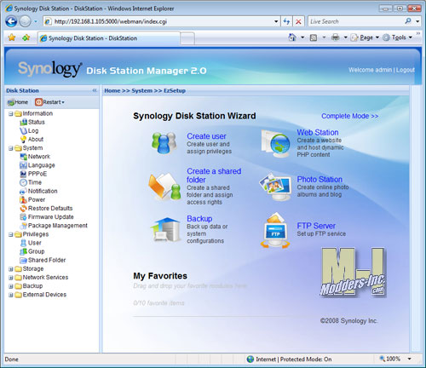
Task: Select the Synology Disk Station browser tab
Action: coord(109,38)
